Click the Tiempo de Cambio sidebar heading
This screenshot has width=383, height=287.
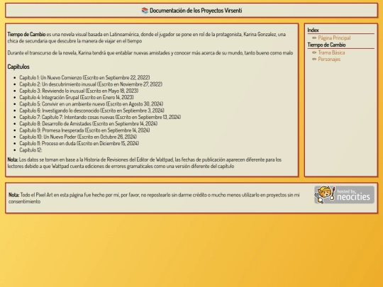(326, 45)
